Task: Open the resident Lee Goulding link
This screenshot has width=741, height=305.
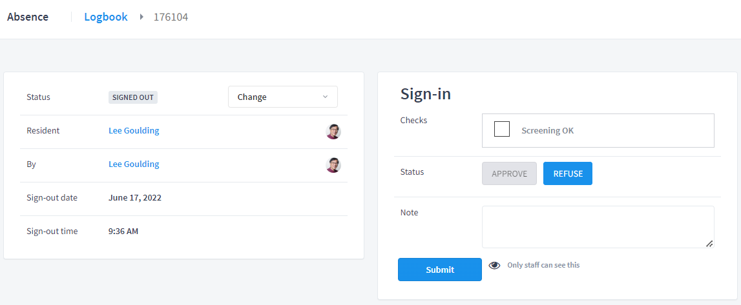Action: [x=134, y=131]
